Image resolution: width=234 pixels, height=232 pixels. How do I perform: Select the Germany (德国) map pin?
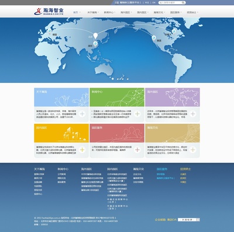coord(50,32)
